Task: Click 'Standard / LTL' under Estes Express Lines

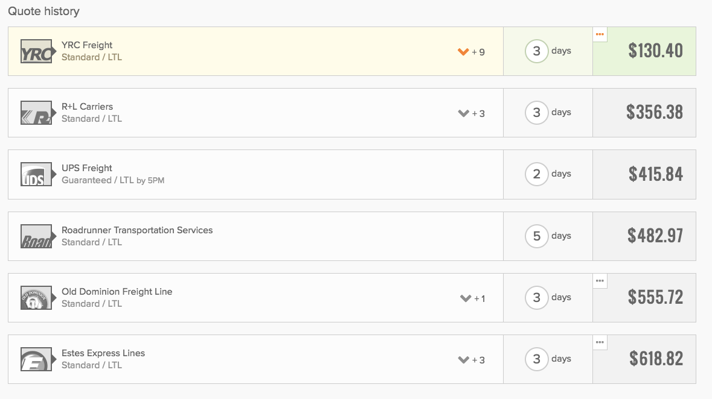Action: tap(92, 365)
